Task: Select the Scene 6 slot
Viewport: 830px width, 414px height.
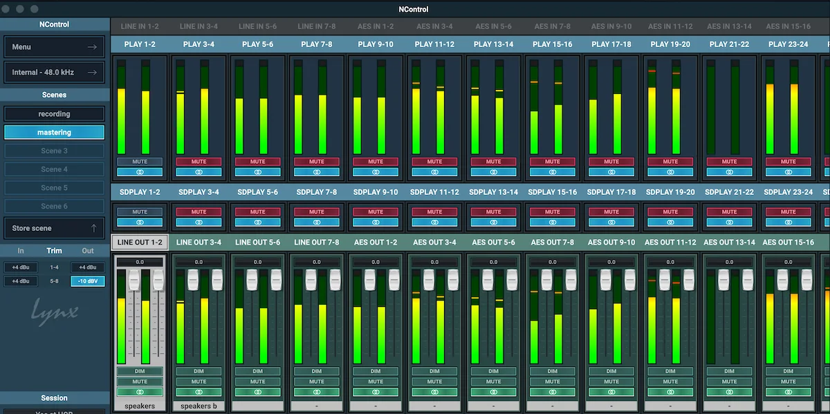Action: [54, 206]
